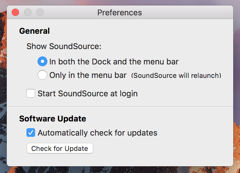The image size is (240, 173).
Task: Click the "Start SoundSource at login" label text
Action: [88, 94]
